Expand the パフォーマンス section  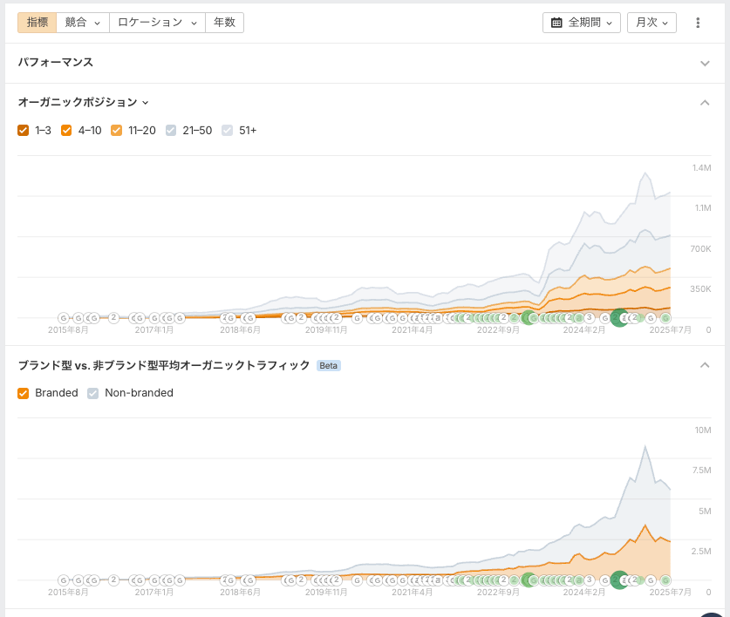tap(705, 63)
